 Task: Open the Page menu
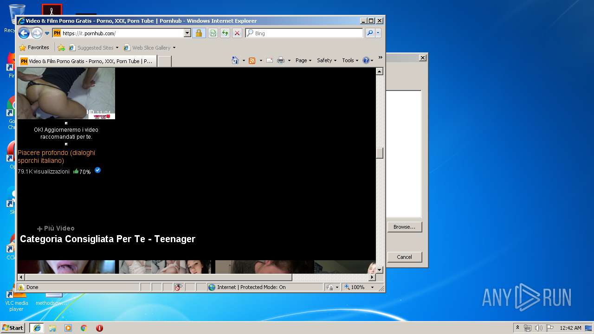(303, 60)
